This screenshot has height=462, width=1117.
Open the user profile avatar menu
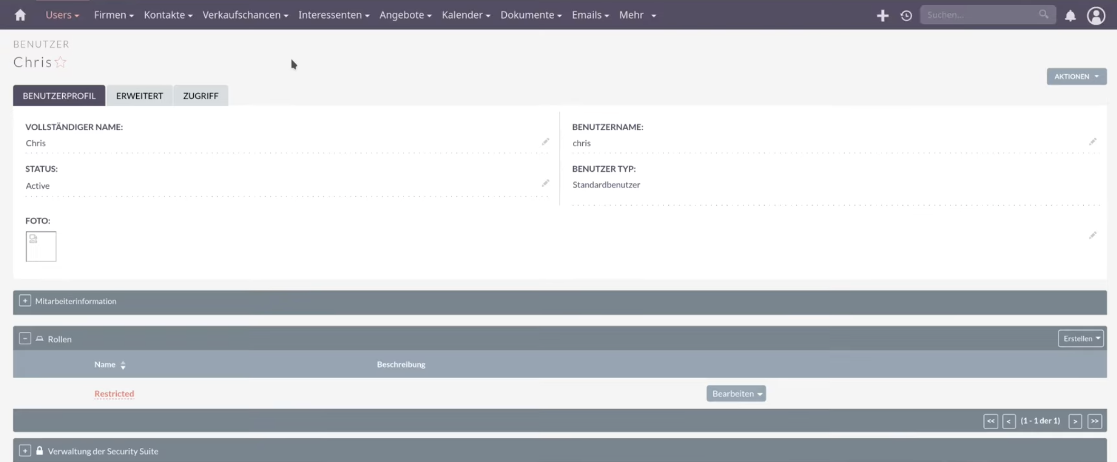1096,16
